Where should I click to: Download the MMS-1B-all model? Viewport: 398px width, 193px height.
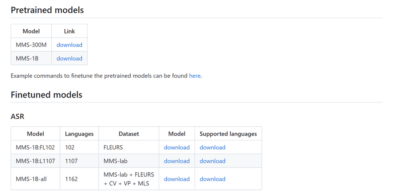[176, 179]
